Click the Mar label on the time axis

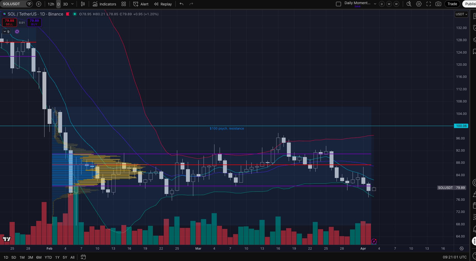[198, 249]
